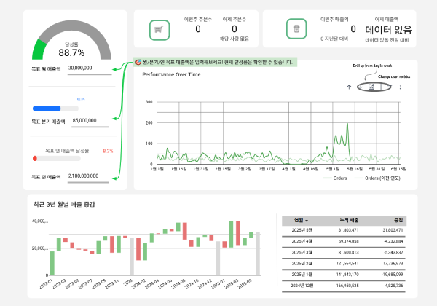Toggle the Orders series in chart legend

(x=334, y=177)
